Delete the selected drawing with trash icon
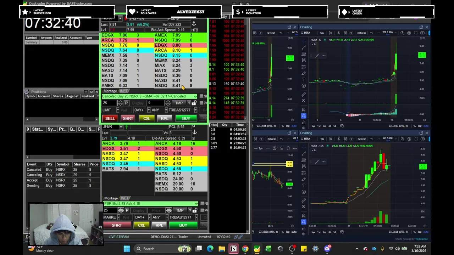 [x=288, y=148]
